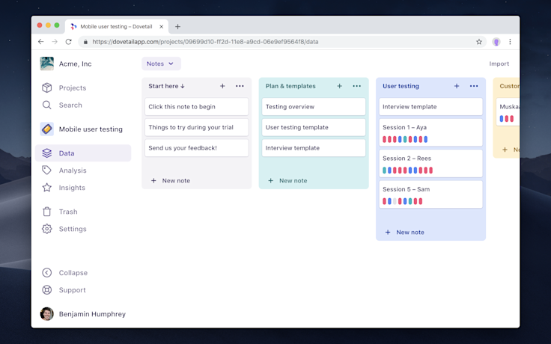Click the Collapse label in sidebar
Screen dimensions: 551x344
coord(73,273)
